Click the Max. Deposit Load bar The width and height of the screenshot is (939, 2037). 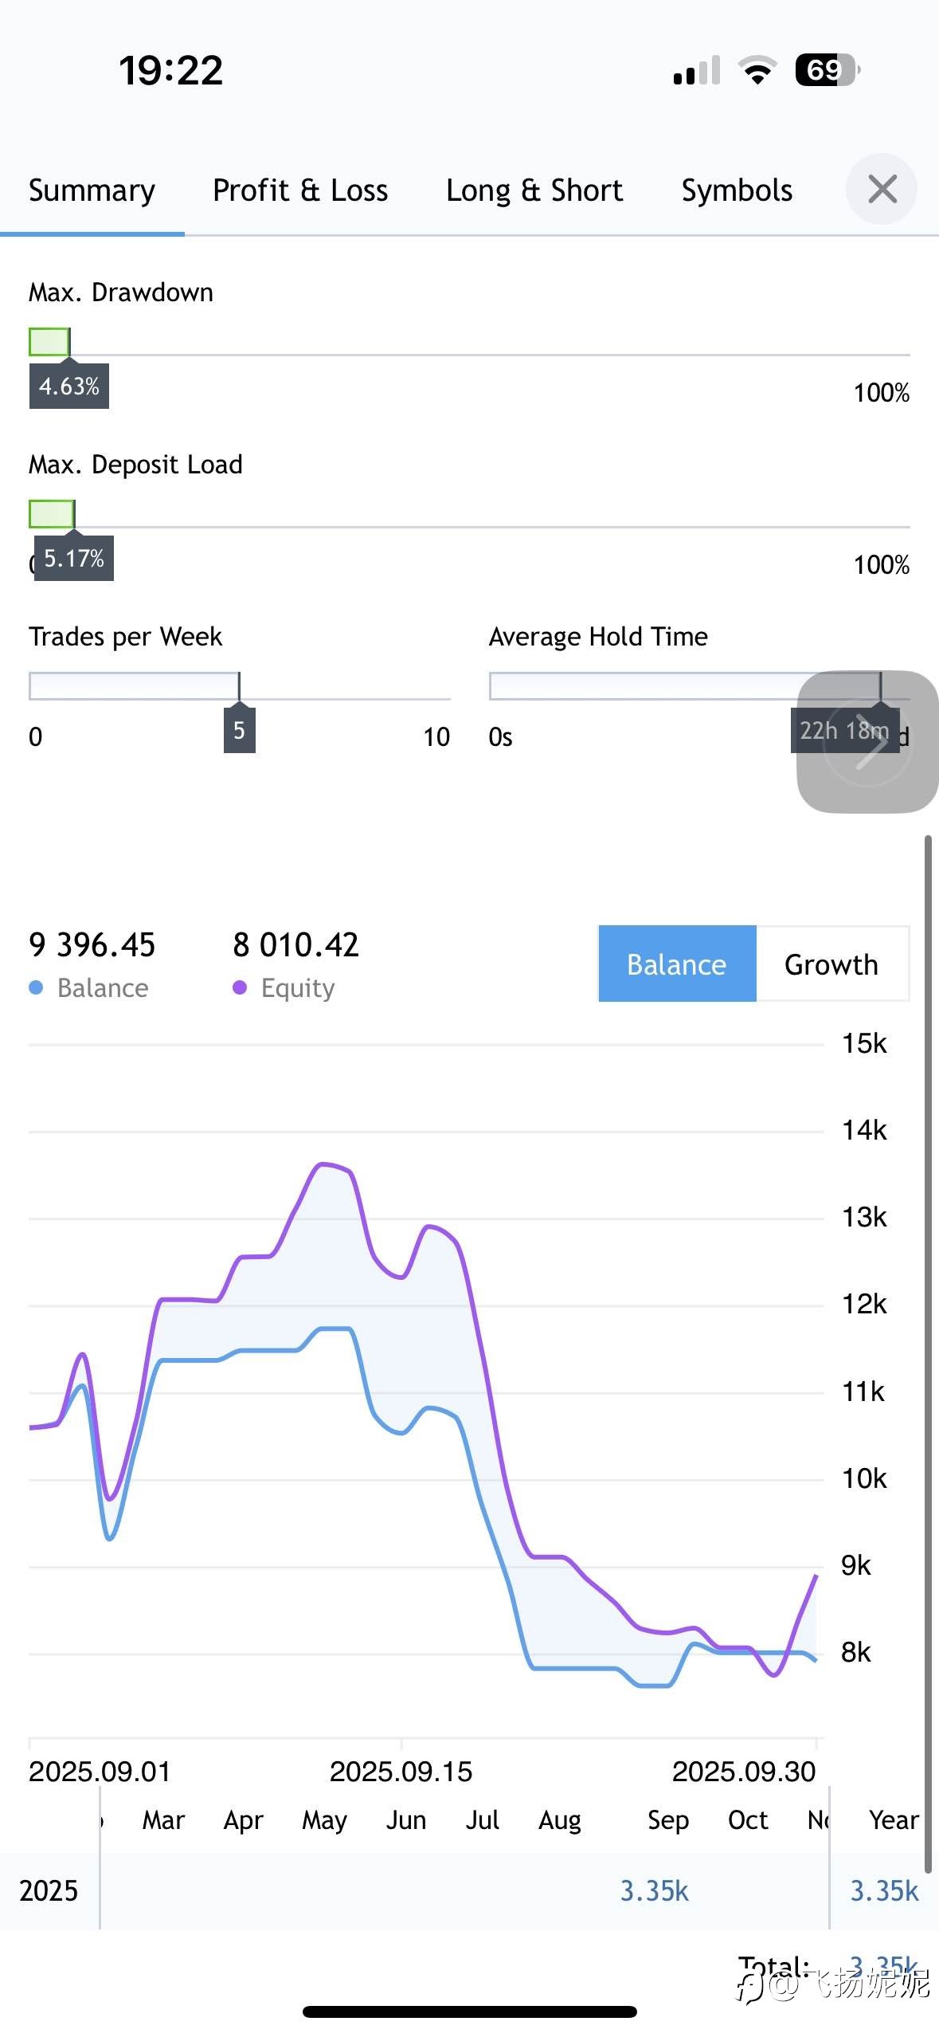click(x=52, y=514)
